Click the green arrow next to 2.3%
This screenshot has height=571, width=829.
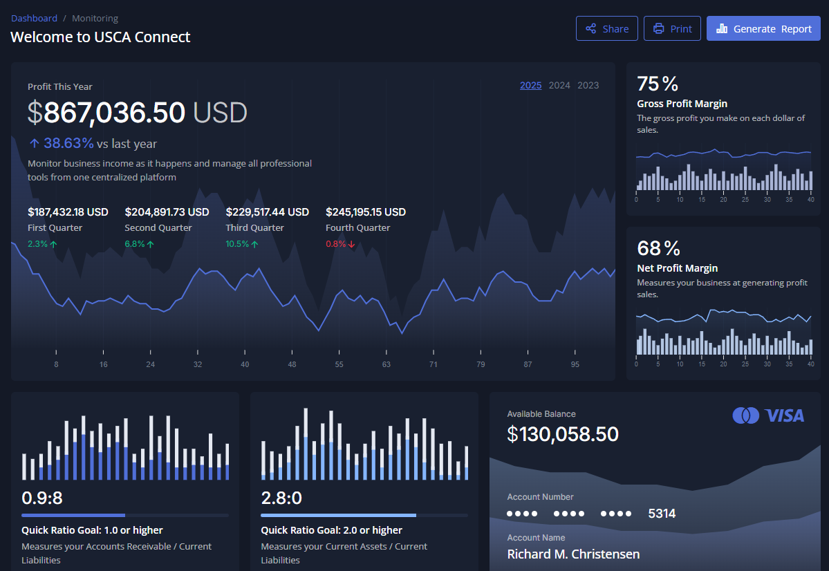[x=53, y=244]
